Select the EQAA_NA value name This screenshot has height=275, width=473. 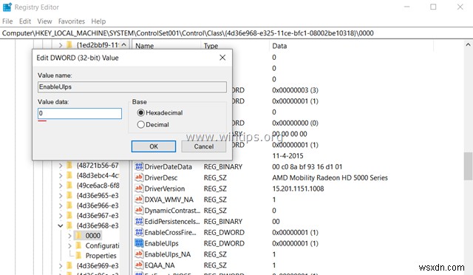[160, 265]
